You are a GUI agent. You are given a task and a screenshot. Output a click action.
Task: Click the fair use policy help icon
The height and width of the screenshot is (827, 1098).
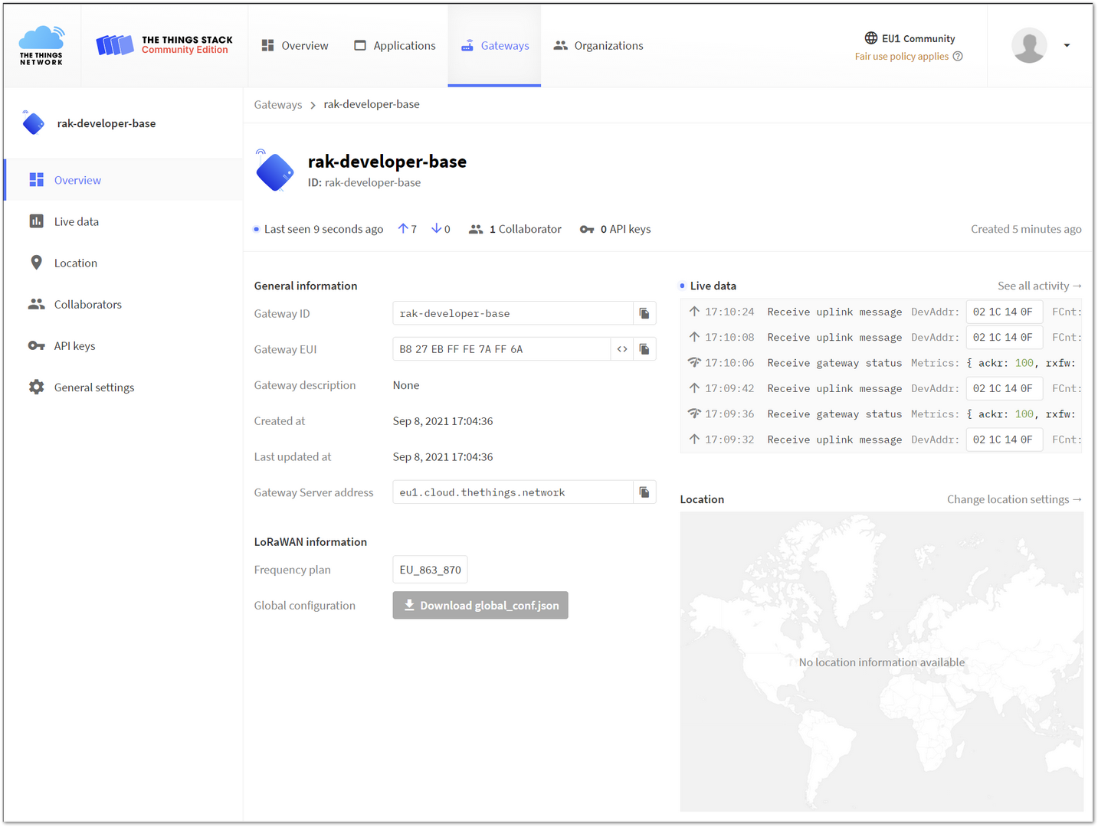pyautogui.click(x=958, y=57)
